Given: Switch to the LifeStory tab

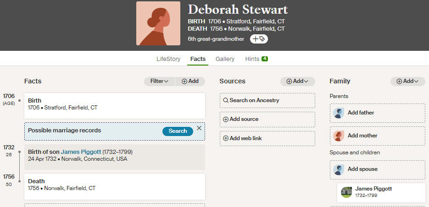Looking at the screenshot, I should 168,59.
